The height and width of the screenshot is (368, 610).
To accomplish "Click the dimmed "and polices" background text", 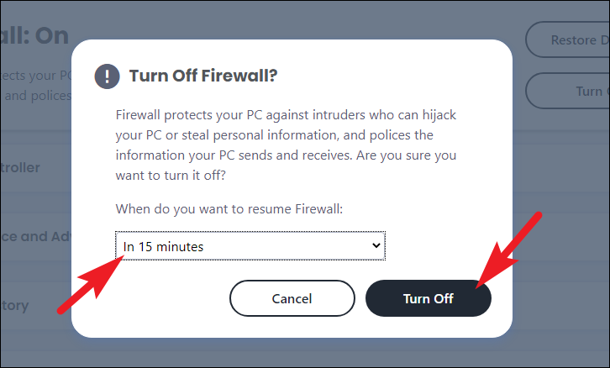I will [34, 95].
